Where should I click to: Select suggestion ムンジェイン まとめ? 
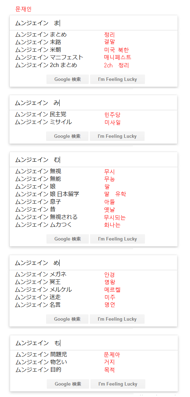[41, 35]
